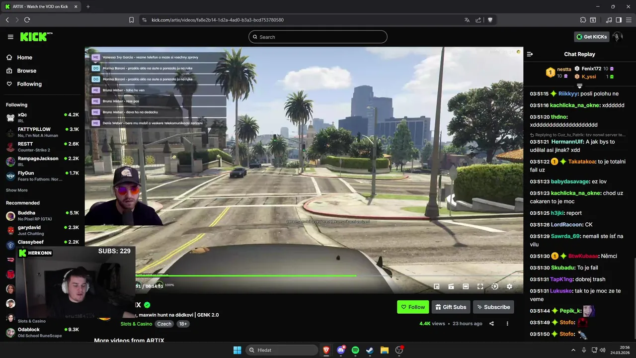
Task: Open page translate option
Action: pos(467,20)
